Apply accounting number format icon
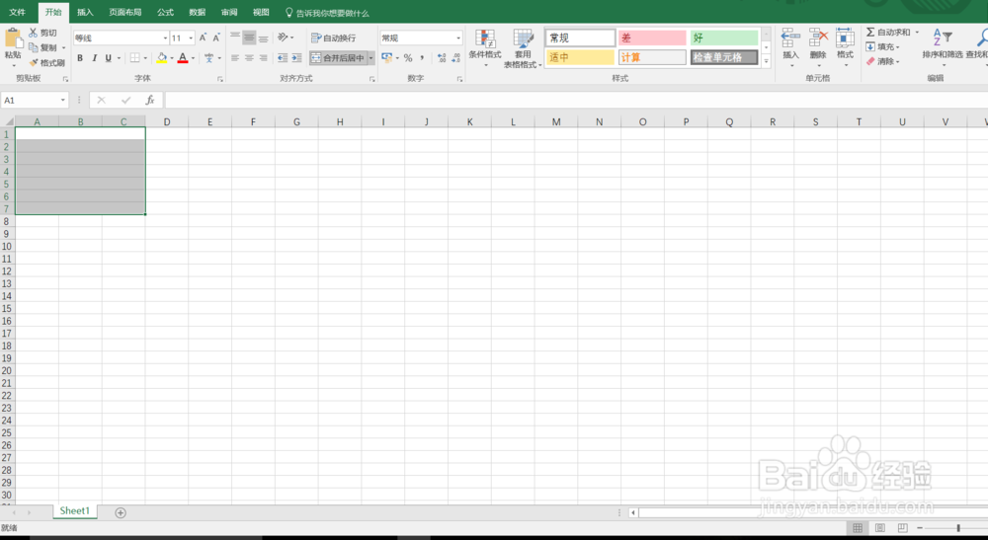 click(x=387, y=58)
